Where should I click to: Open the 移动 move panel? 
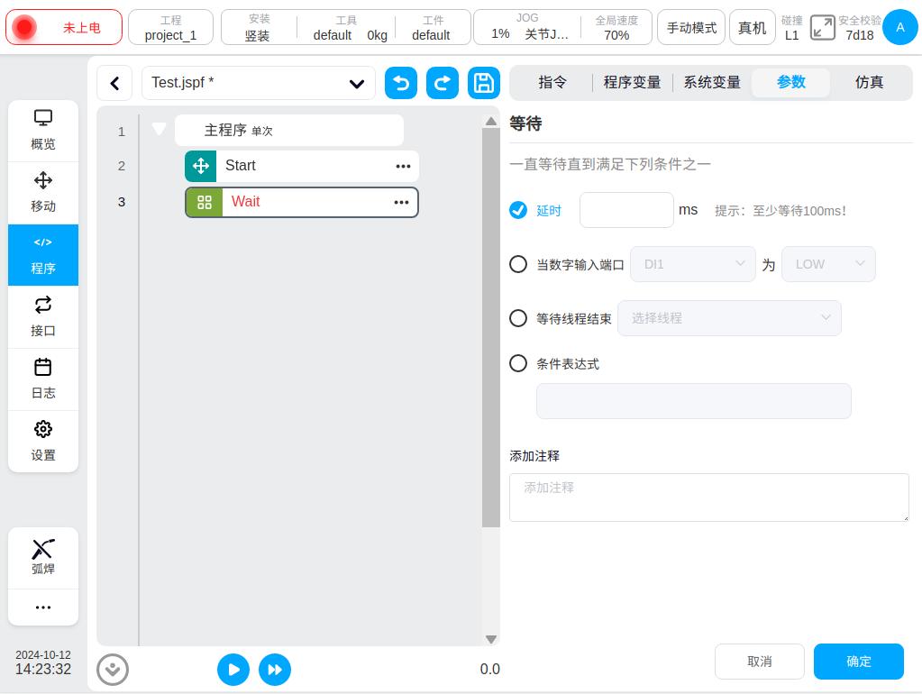click(43, 193)
